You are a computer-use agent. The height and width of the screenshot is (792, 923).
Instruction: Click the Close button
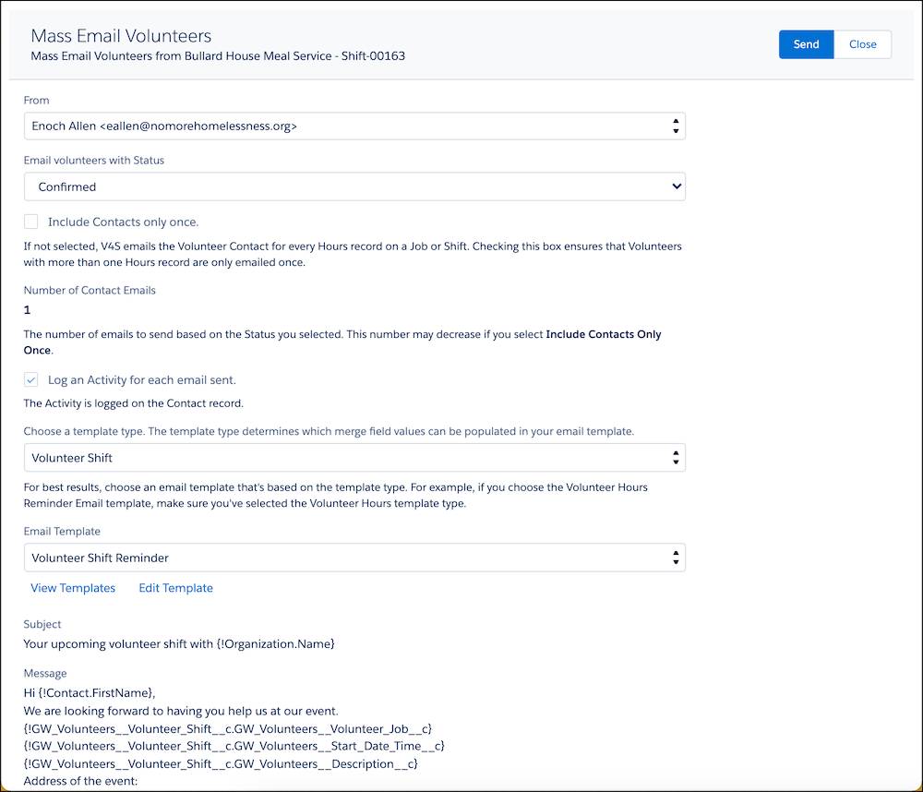coord(862,44)
